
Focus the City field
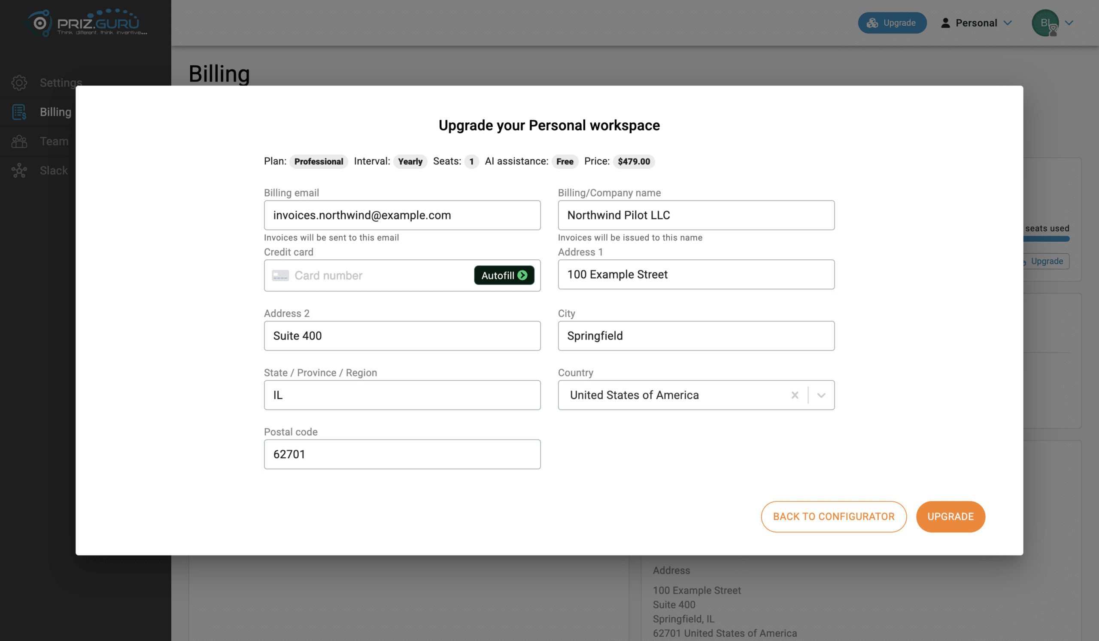pos(696,335)
